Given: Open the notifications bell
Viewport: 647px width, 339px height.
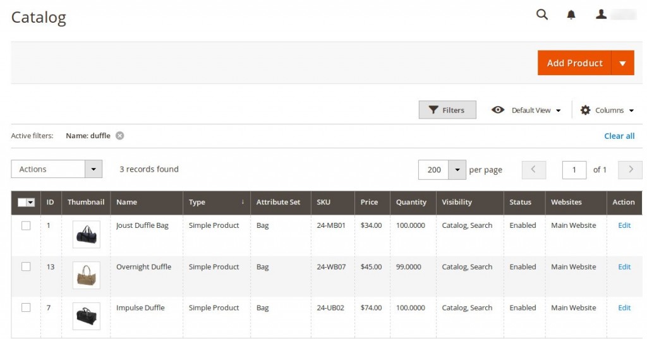Looking at the screenshot, I should point(571,15).
